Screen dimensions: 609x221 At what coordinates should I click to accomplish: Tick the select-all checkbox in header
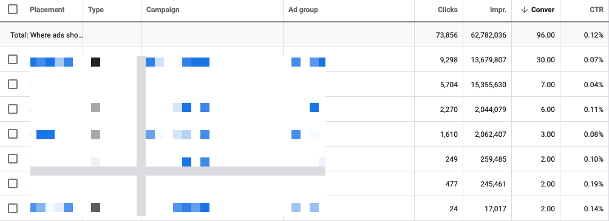tap(13, 9)
